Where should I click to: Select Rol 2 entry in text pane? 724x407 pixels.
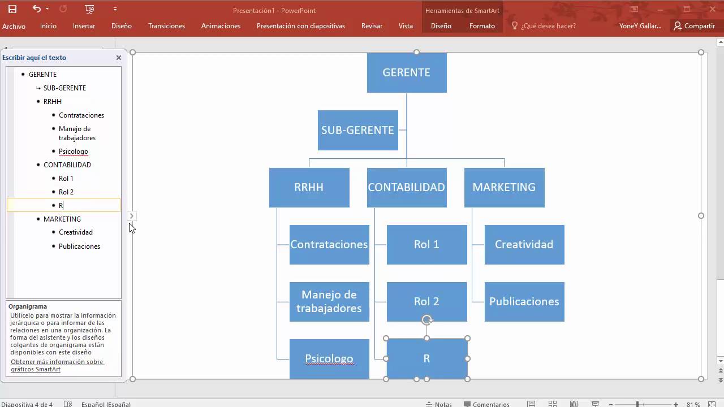(66, 192)
